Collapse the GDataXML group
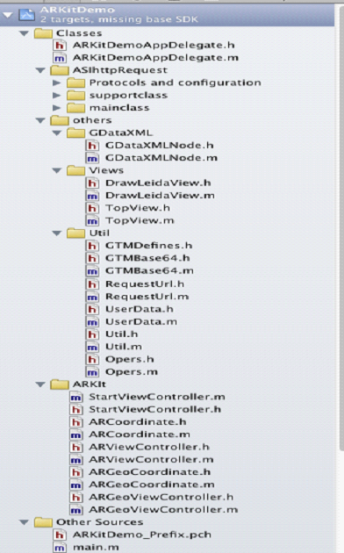 57,133
